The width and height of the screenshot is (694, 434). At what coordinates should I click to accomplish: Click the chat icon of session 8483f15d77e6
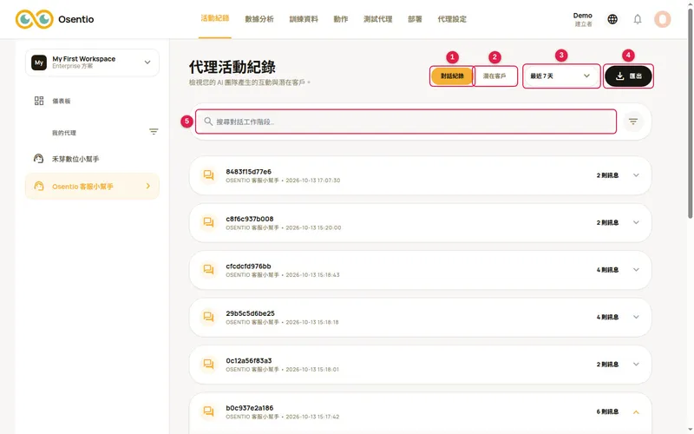point(208,175)
